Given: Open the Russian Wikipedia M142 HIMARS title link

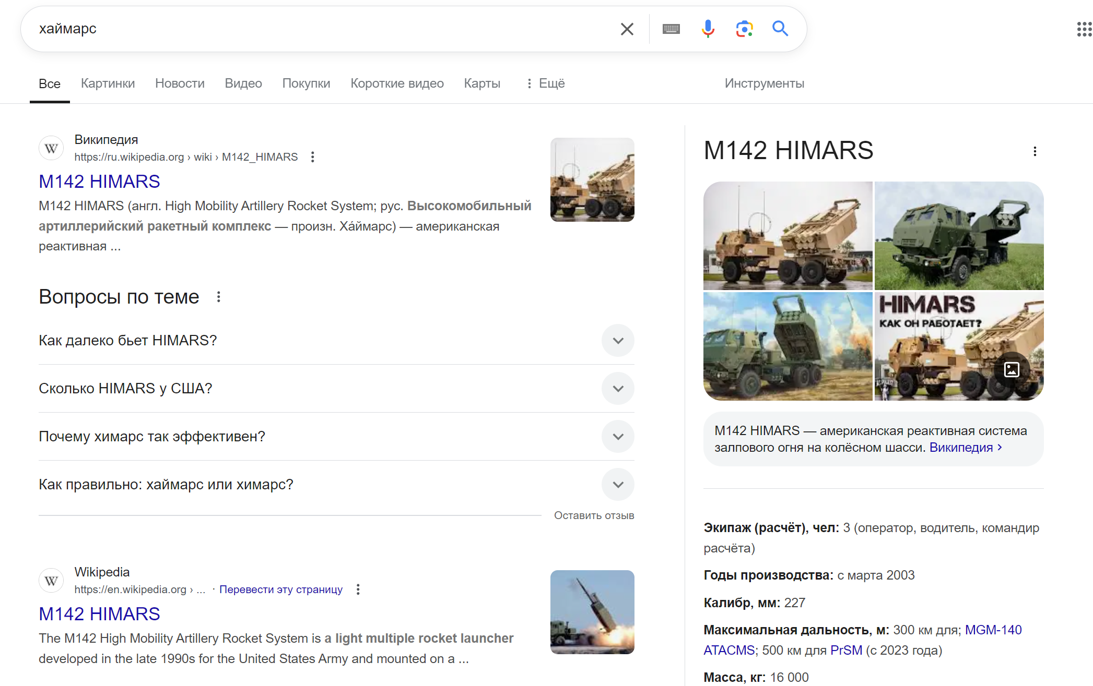Looking at the screenshot, I should point(99,182).
